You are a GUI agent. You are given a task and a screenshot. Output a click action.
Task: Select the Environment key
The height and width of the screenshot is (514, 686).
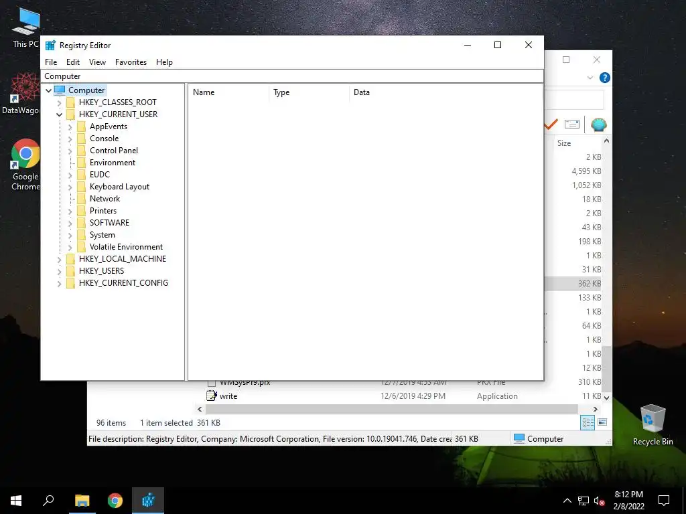click(113, 162)
